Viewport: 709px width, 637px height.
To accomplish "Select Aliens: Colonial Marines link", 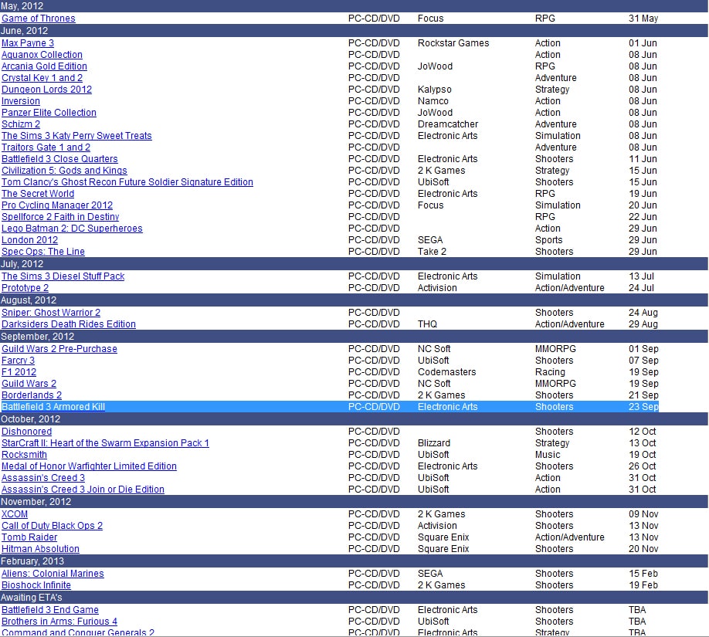I will 53,574.
